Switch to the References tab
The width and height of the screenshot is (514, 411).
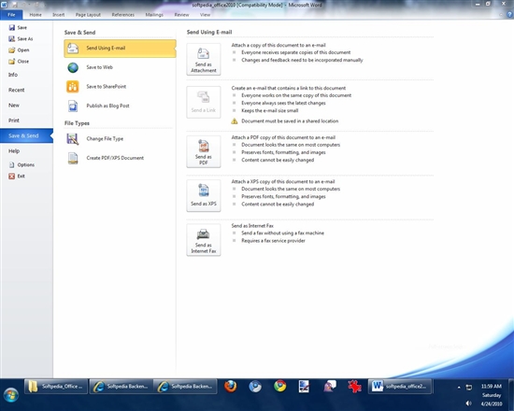pos(123,15)
